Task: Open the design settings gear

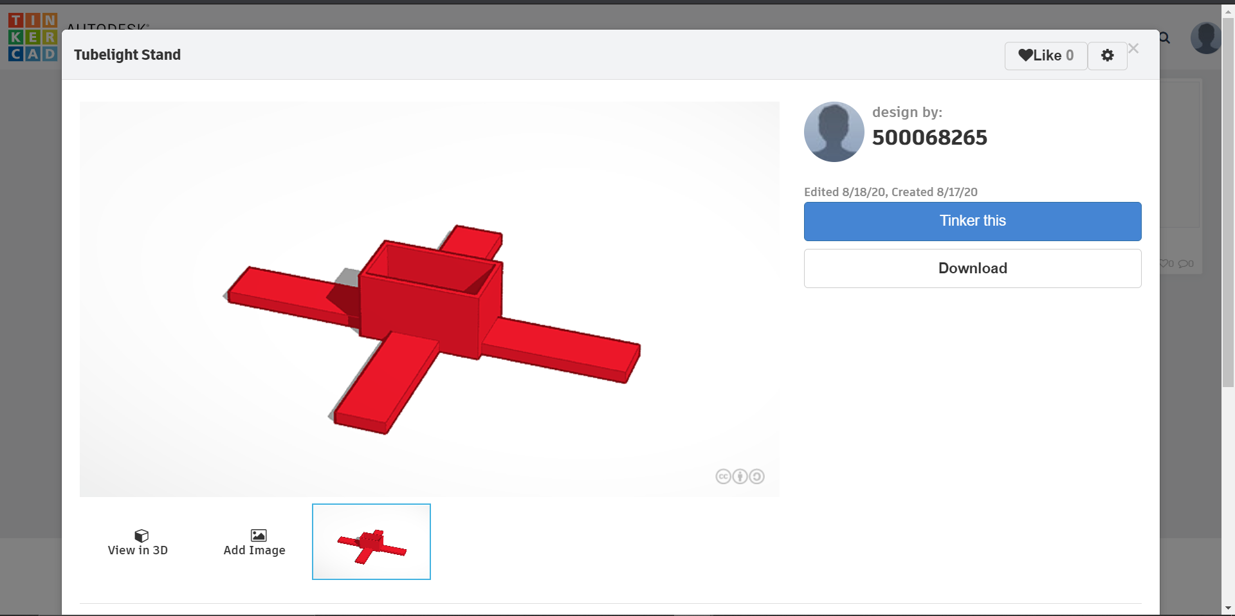Action: (x=1108, y=55)
